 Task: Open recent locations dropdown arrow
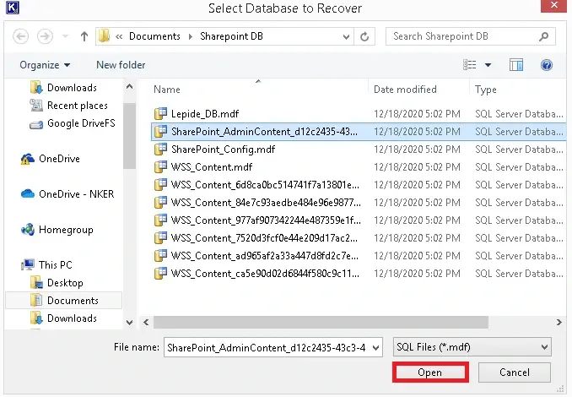(x=65, y=36)
